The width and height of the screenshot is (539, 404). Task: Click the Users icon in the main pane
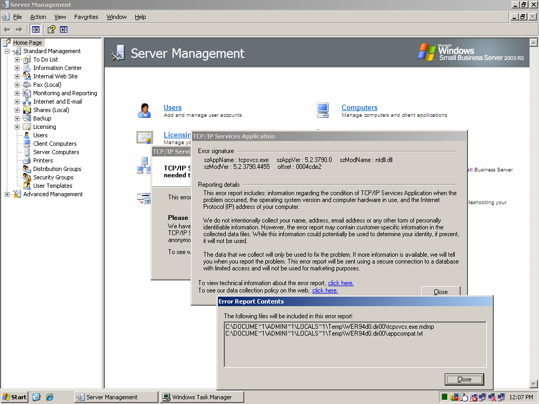[144, 110]
